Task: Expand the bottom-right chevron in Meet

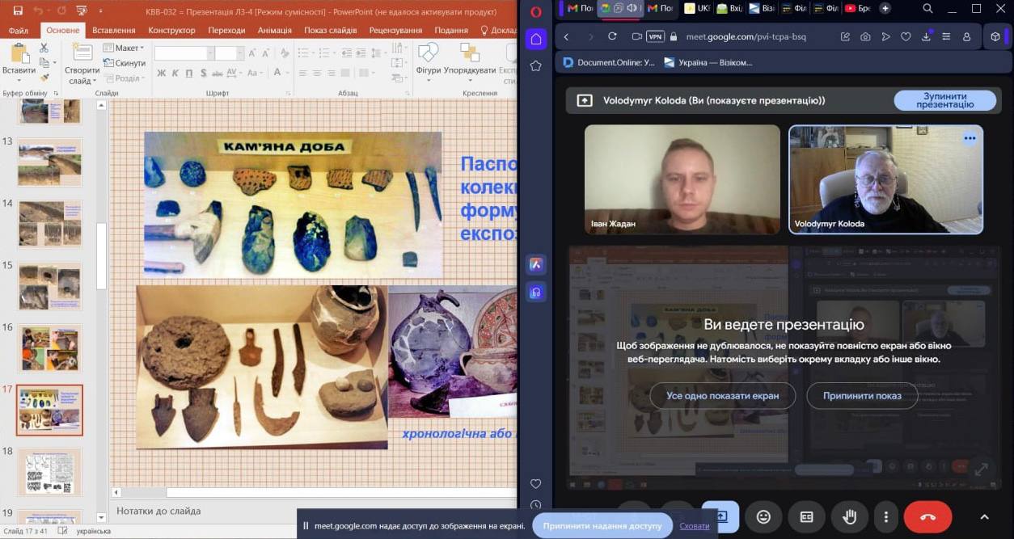Action: click(x=984, y=517)
